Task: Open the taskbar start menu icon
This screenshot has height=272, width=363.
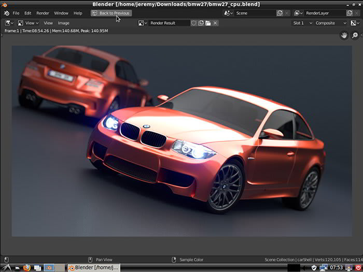Action: [x=6, y=268]
